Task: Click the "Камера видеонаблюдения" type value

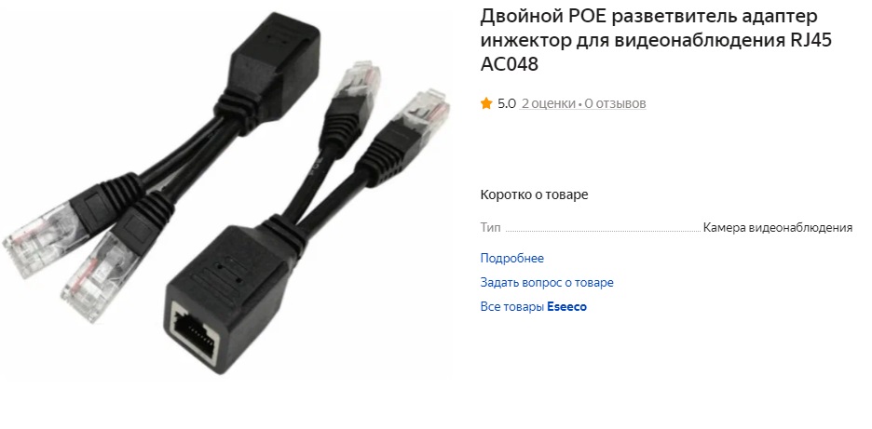Action: 778,228
